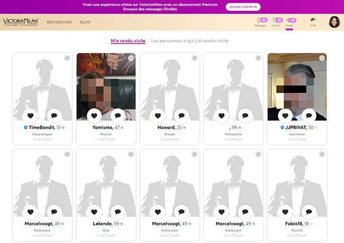Like Howard's profile with the heart icon
Viewport: 344px width, 243px height.
(x=158, y=115)
